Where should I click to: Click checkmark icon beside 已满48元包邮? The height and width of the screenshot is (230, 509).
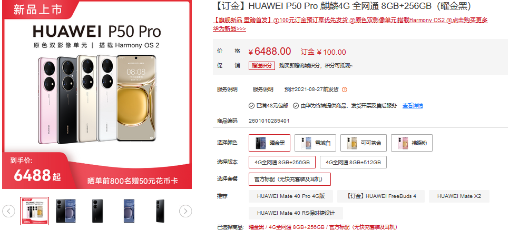251,106
